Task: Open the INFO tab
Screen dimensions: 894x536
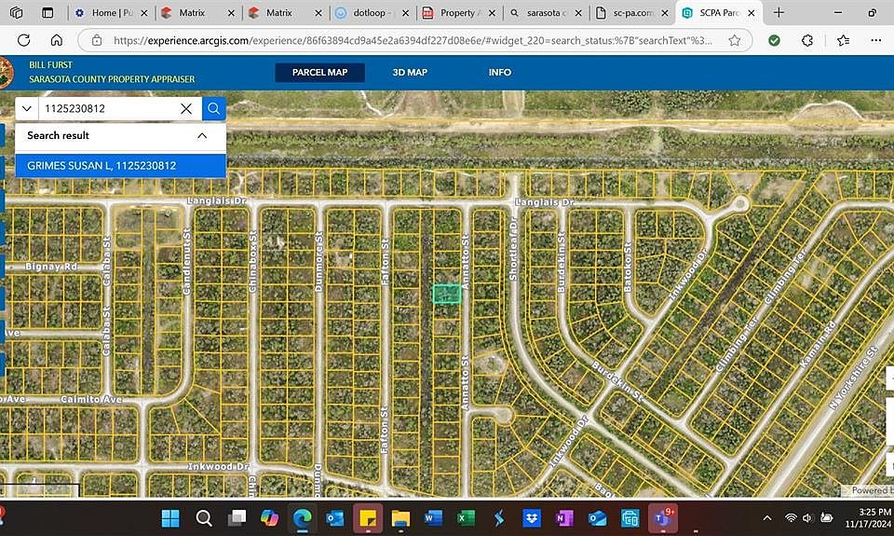Action: [x=500, y=73]
